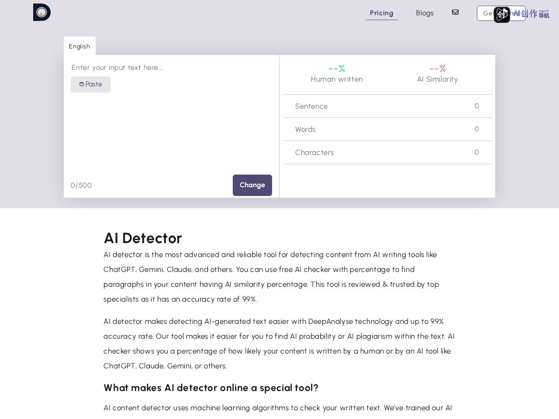Click the site logo icon
Viewport: 559px width, 419px height.
point(42,12)
